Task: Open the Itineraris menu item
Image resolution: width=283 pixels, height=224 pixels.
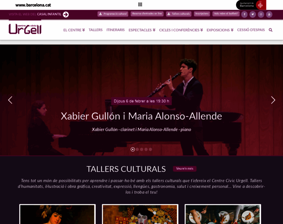Action: click(x=115, y=30)
